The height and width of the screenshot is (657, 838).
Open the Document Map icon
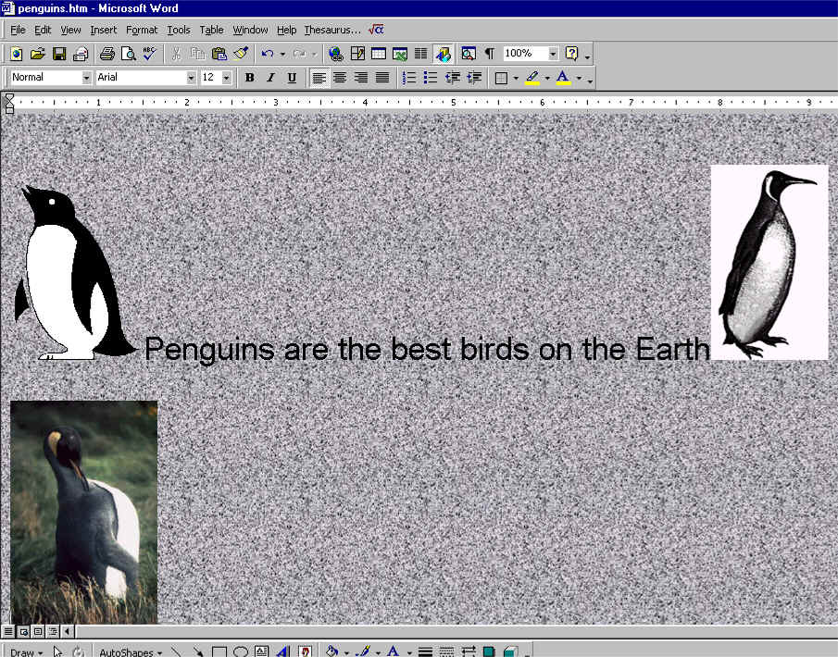tap(469, 54)
